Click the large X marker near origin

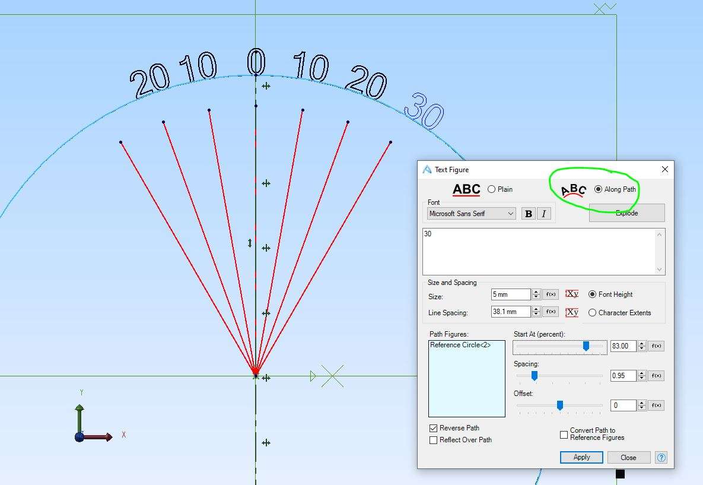pos(333,376)
